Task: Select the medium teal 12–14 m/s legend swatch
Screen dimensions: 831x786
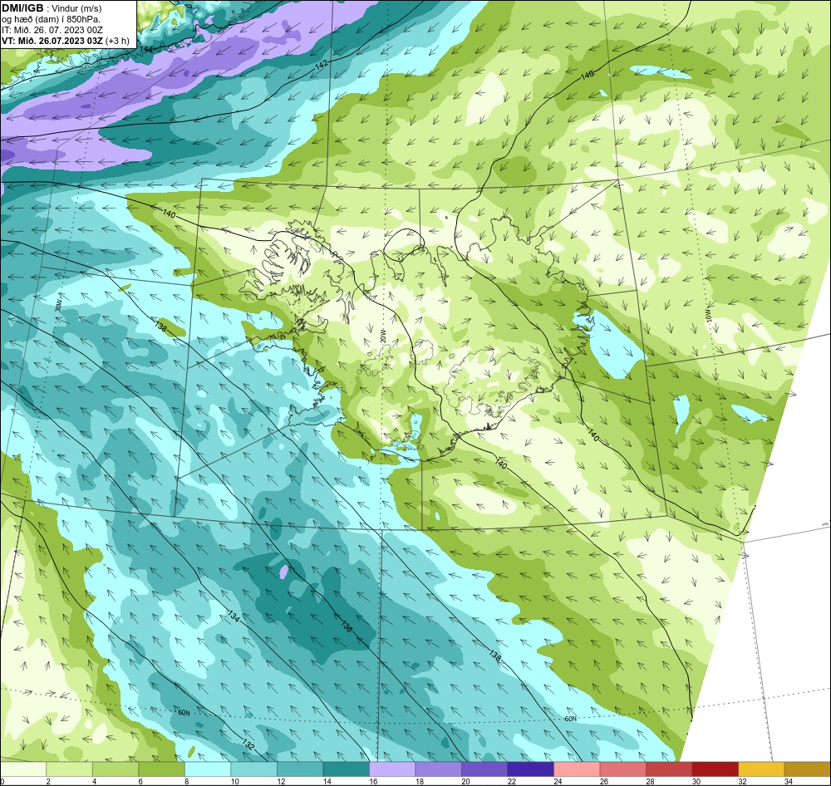Action: point(300,769)
